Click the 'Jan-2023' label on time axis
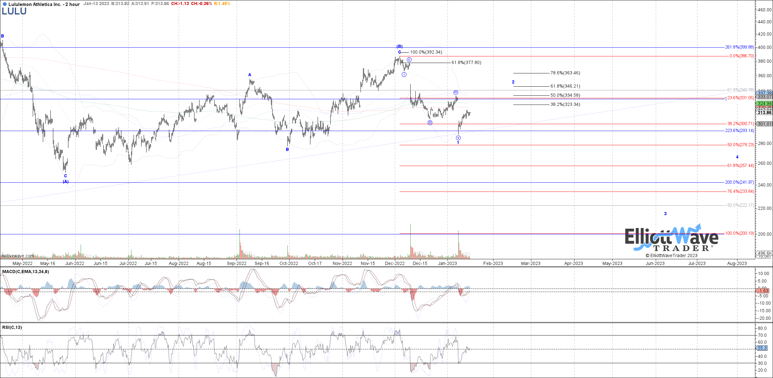 [447, 263]
